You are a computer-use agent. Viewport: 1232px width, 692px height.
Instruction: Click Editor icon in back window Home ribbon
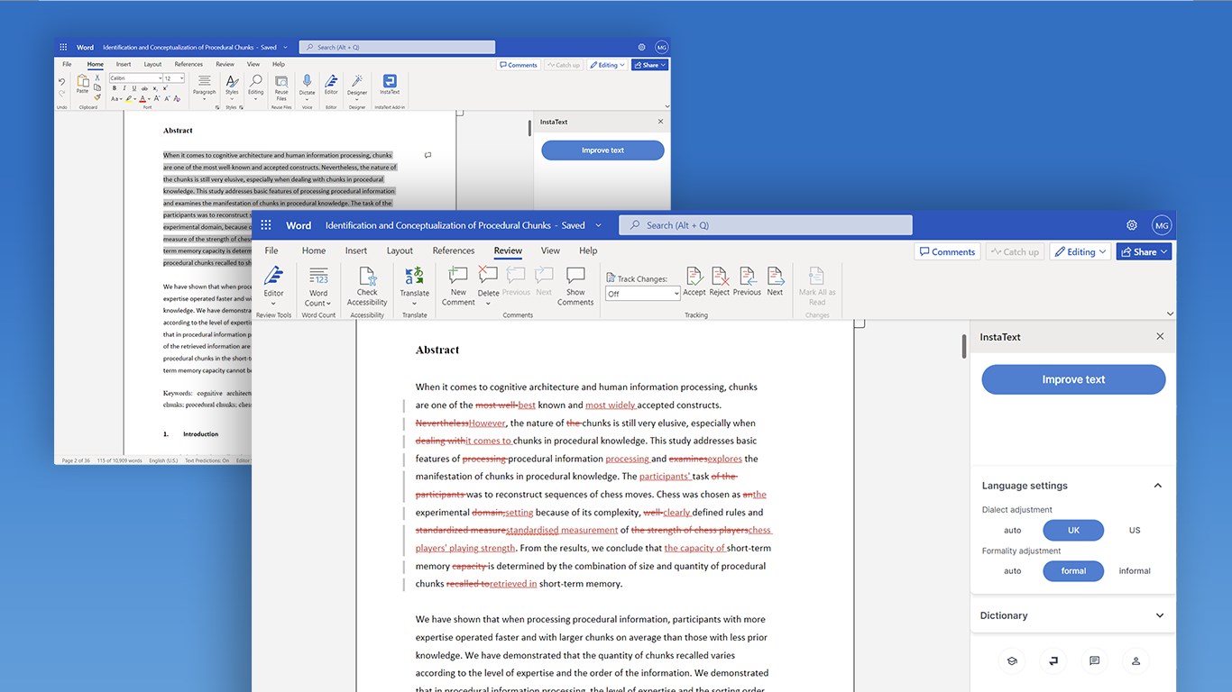pos(331,82)
